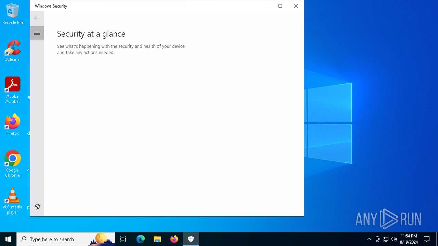
Task: Open the clock showing 11:54 PM
Action: click(x=409, y=239)
